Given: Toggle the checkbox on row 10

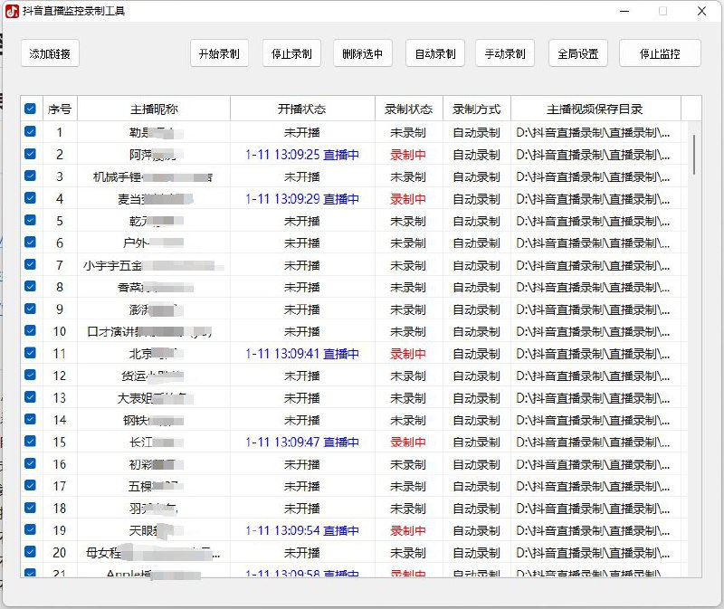Looking at the screenshot, I should tap(31, 331).
